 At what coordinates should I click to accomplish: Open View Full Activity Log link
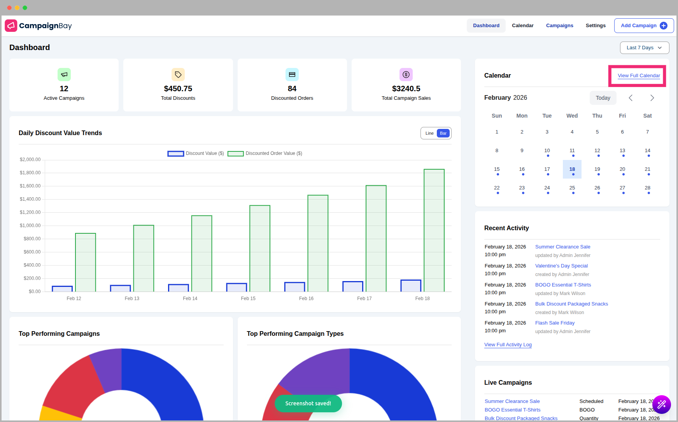point(508,345)
